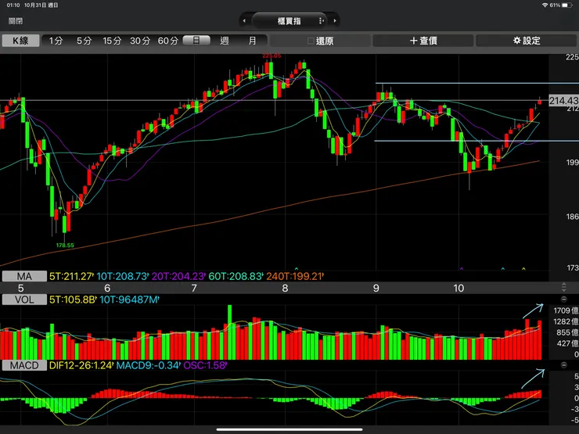Click the 60T:208.83 moving average value
Screen dimensions: 579x434
click(236, 276)
